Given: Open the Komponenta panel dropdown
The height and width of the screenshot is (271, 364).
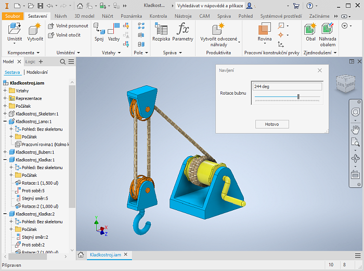Looking at the screenshot, I should pos(24,53).
